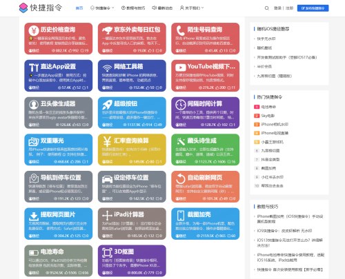345x279 pixels.
Task: Click the scan-frame icon on 3D抠图 card
Action: [x=107, y=253]
